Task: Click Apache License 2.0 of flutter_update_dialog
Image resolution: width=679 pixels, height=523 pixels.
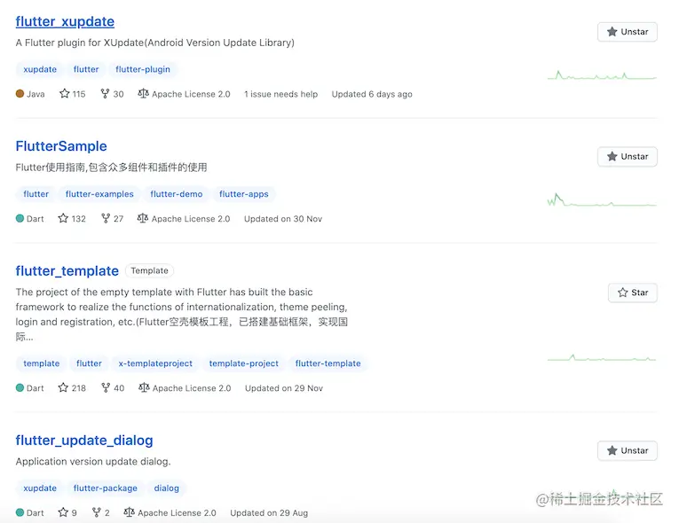Action: pyautogui.click(x=170, y=512)
